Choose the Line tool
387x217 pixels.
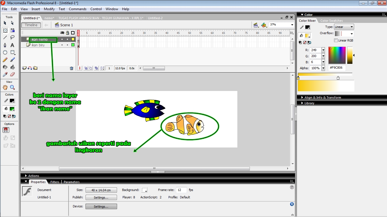[x=5, y=38]
